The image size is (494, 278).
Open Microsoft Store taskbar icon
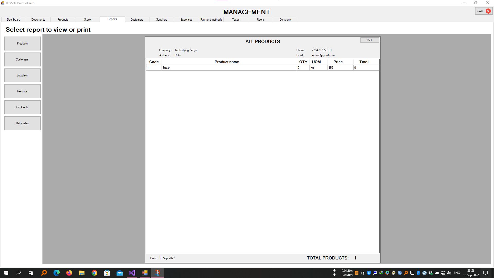click(107, 273)
